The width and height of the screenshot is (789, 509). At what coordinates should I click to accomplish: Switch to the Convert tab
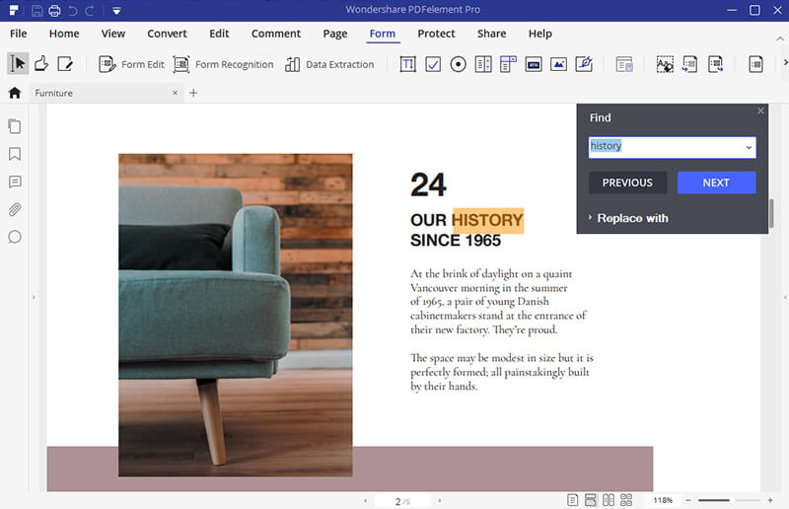tap(167, 34)
